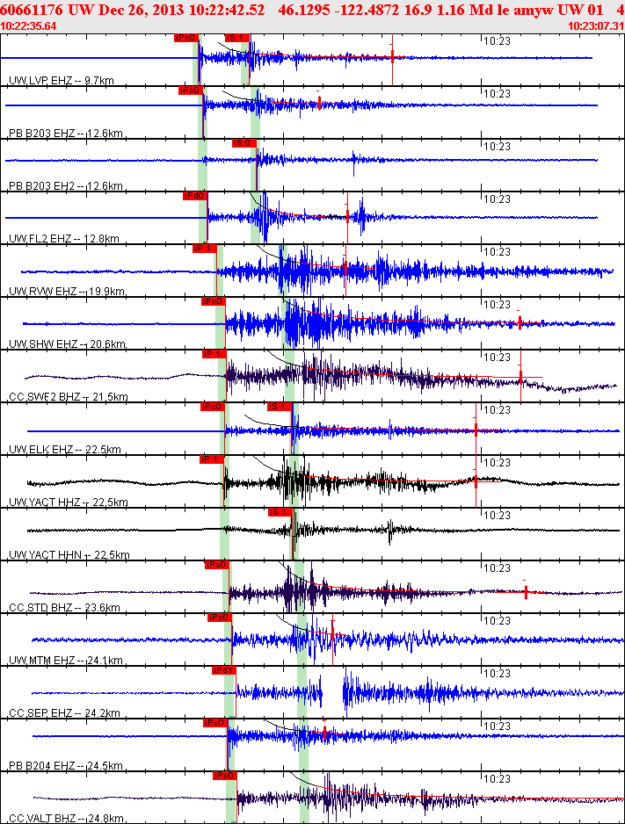Select the iPc0 pick flag on CC VALT BHZ

click(x=225, y=775)
